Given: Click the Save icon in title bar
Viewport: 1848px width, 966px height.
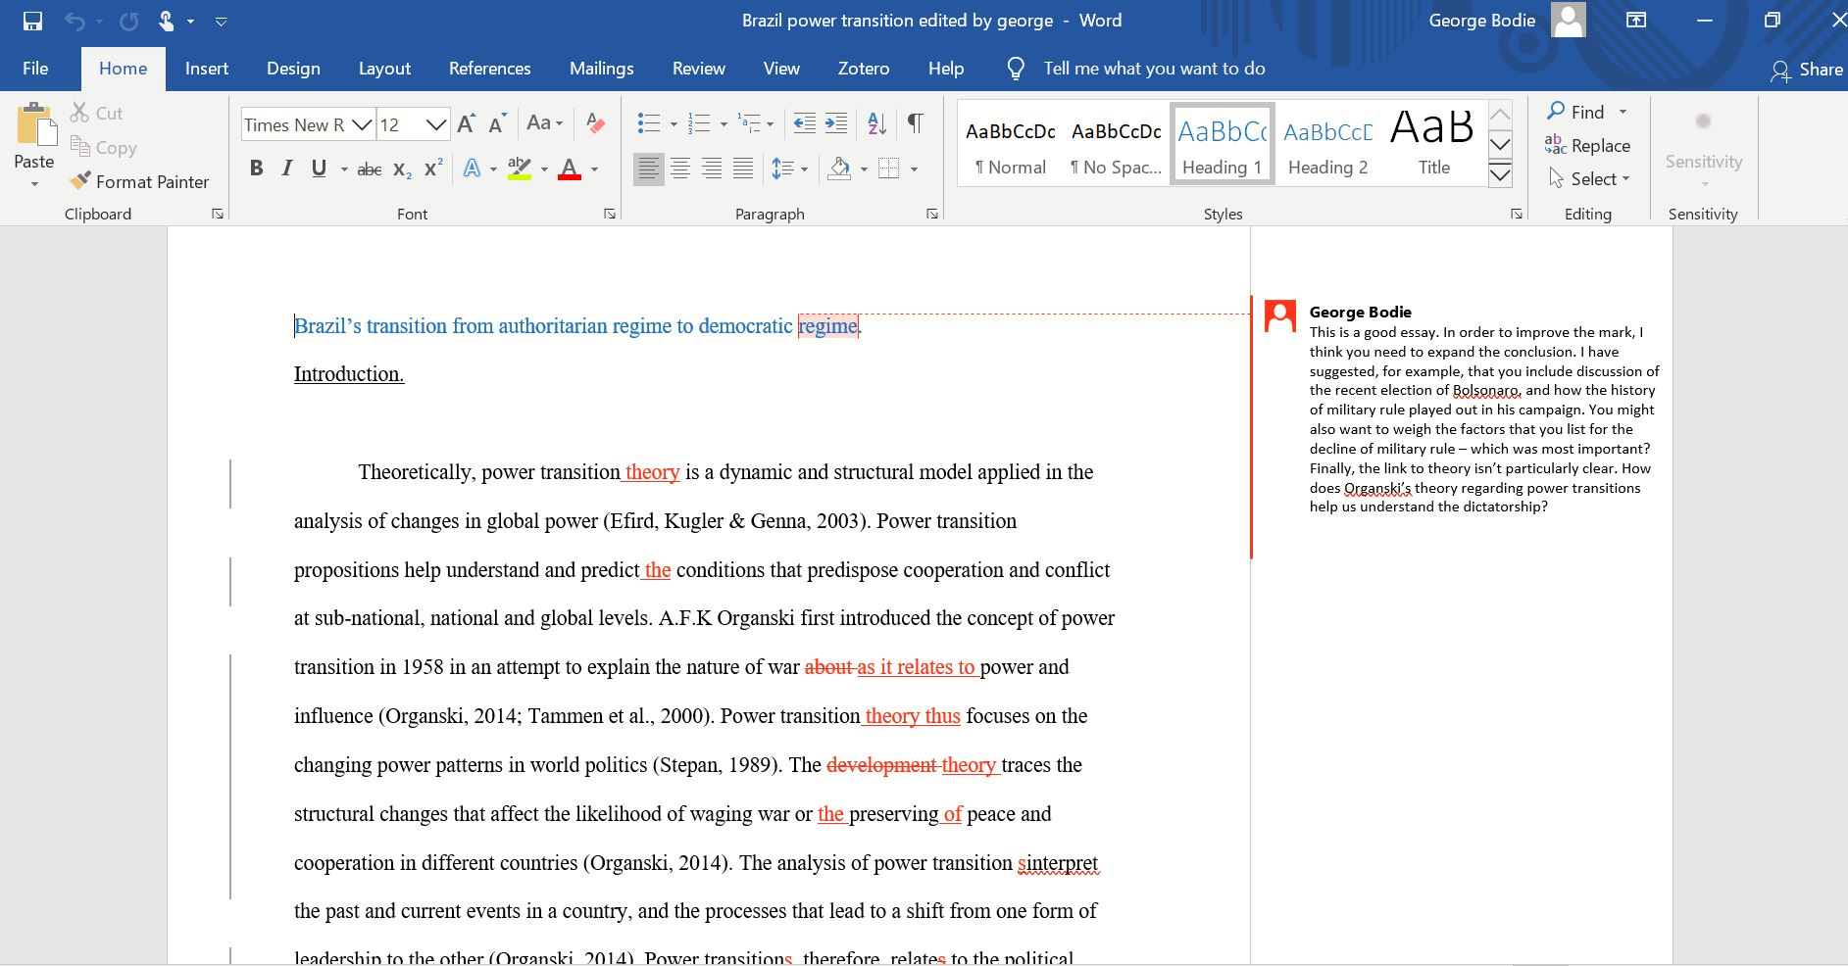Looking at the screenshot, I should (x=32, y=21).
